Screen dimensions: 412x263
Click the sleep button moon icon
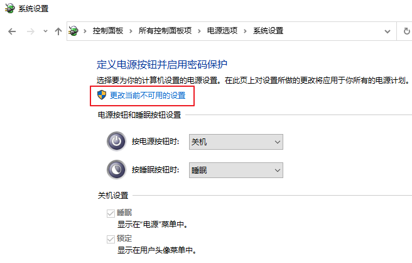coord(116,170)
